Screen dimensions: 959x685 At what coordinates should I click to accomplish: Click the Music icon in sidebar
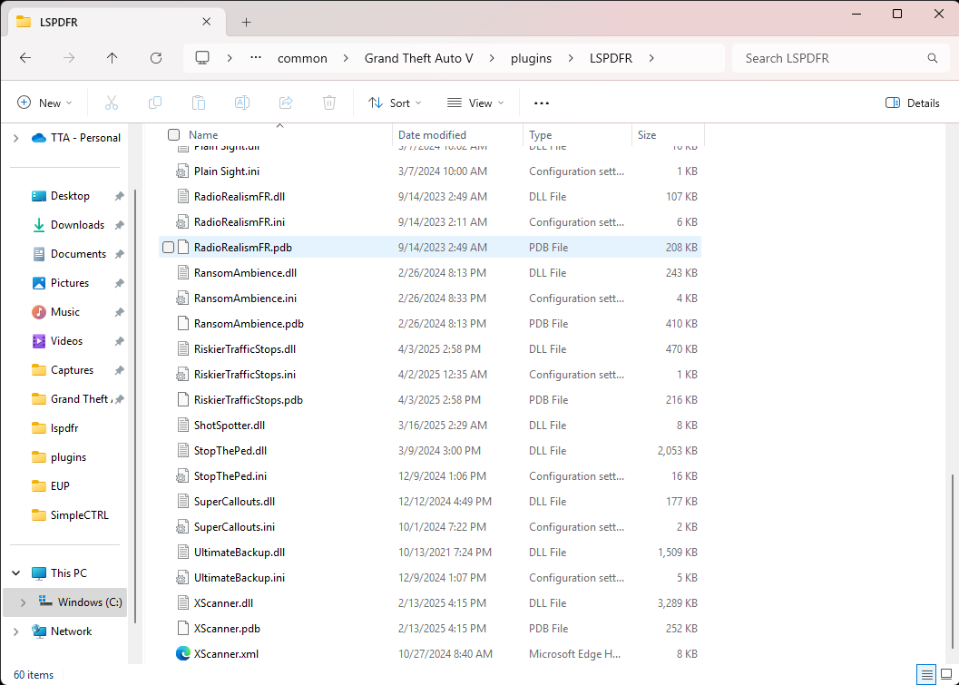tap(39, 312)
